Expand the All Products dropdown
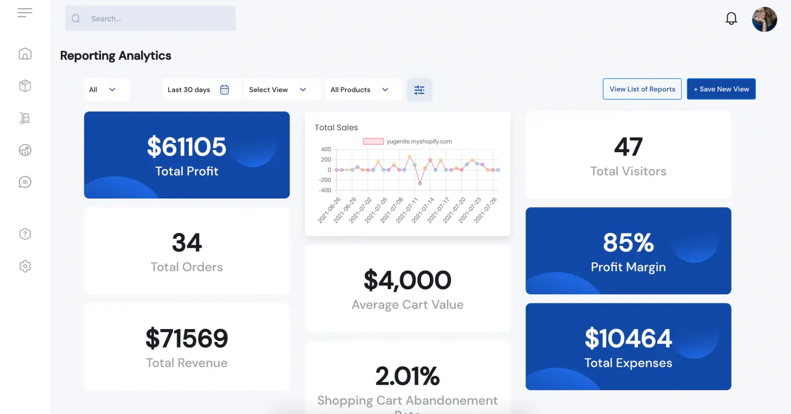 click(364, 89)
